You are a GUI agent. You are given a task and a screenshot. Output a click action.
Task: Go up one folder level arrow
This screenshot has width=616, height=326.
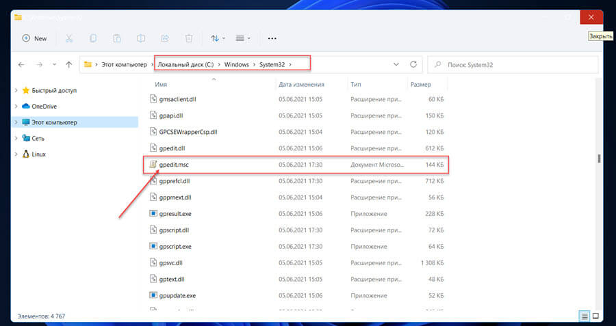[68, 65]
